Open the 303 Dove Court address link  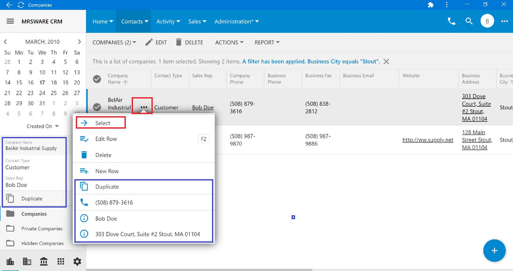click(476, 108)
